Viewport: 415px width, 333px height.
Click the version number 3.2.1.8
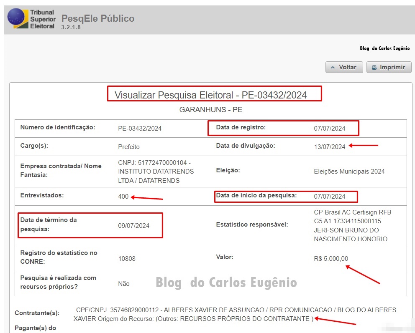71,27
